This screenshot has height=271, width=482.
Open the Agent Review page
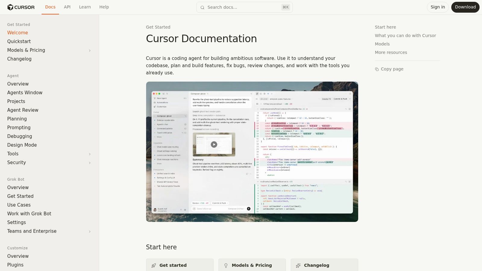pyautogui.click(x=23, y=110)
